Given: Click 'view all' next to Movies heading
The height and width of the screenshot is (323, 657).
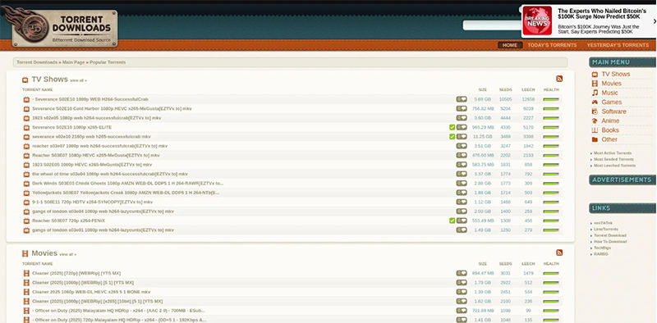Looking at the screenshot, I should click(68, 254).
